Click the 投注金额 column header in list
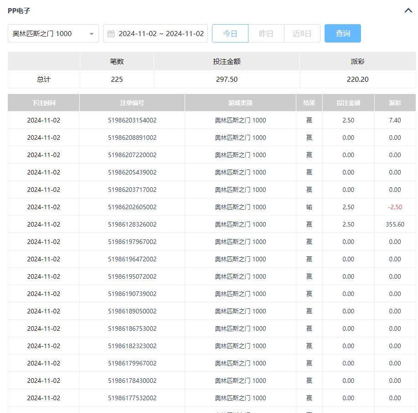Viewport: 418px width, 413px height. point(348,103)
